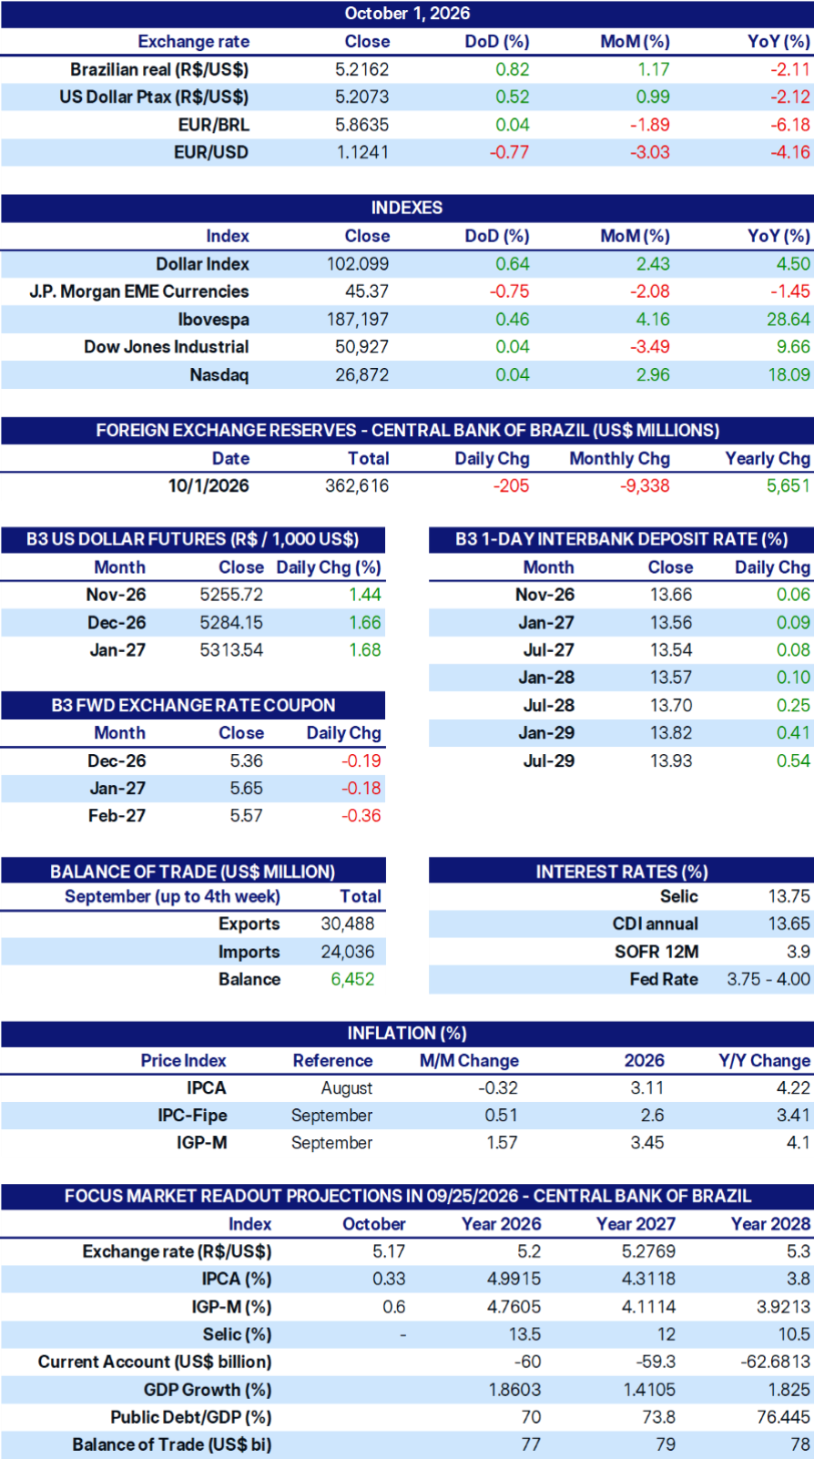The image size is (814, 1459).
Task: Select the reserves total 362,616
Action: (357, 486)
